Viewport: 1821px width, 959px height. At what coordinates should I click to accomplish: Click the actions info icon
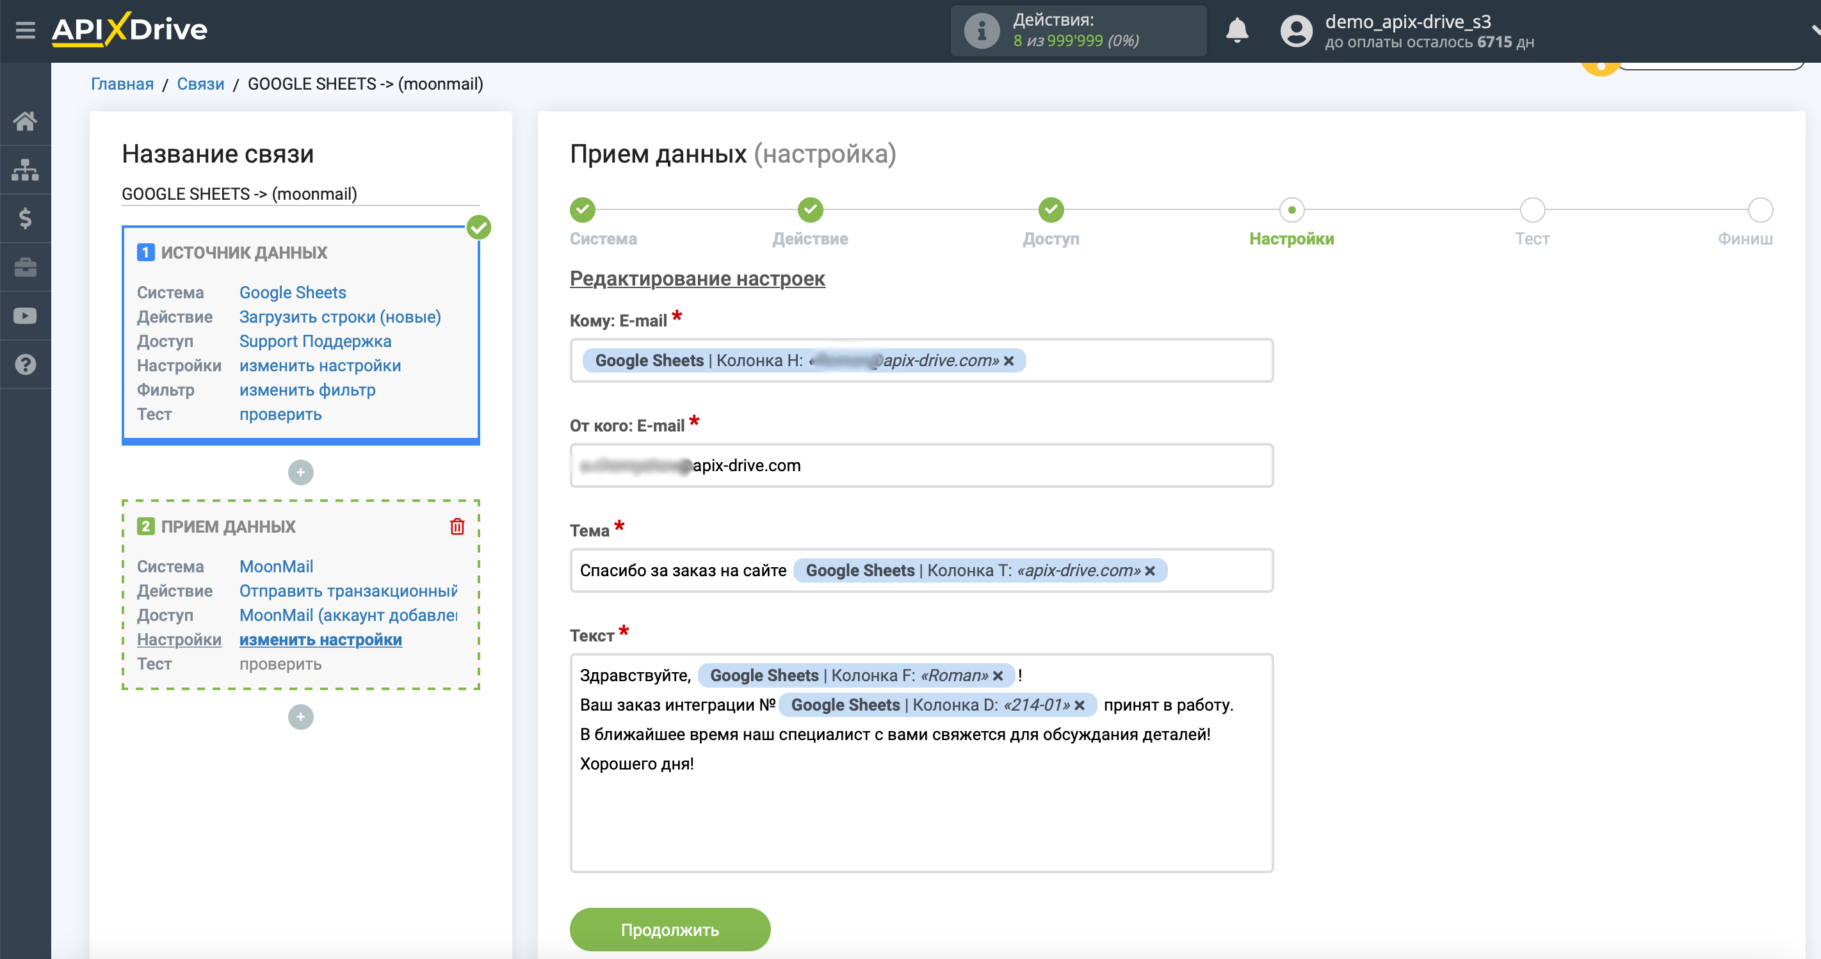pos(981,31)
